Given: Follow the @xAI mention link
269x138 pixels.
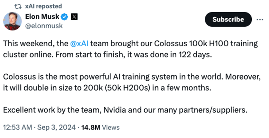Looking at the screenshot, I should 79,44.
